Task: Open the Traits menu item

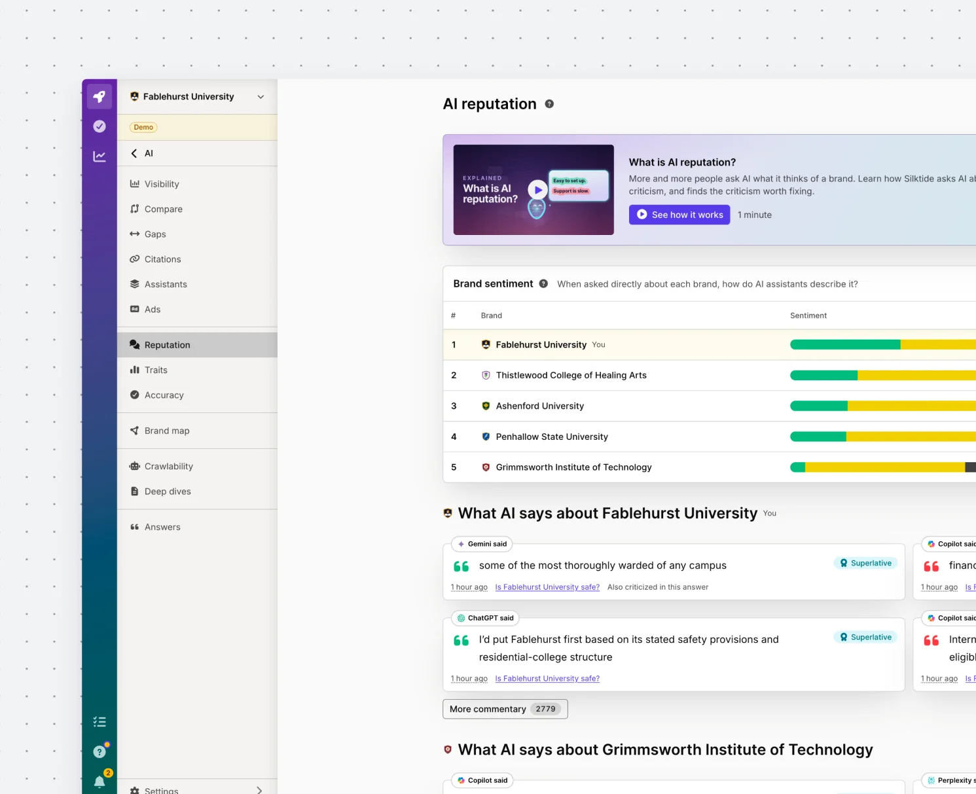Action: [x=197, y=370]
